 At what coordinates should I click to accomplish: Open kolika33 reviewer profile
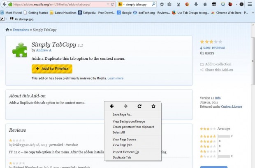(19, 145)
